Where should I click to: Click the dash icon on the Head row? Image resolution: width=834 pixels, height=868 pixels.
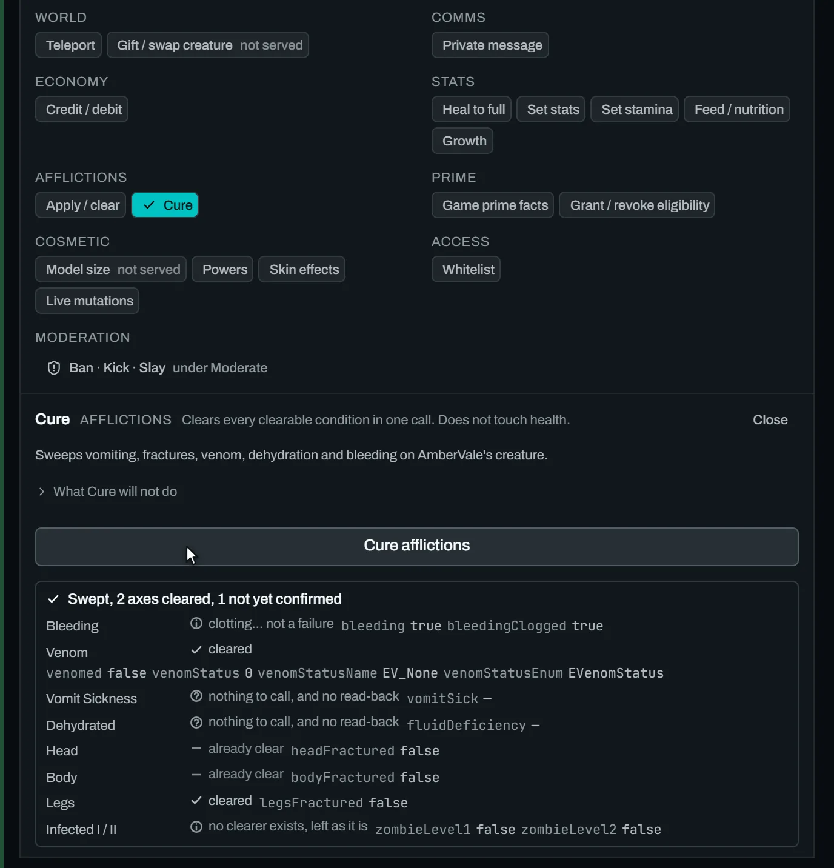click(x=196, y=749)
